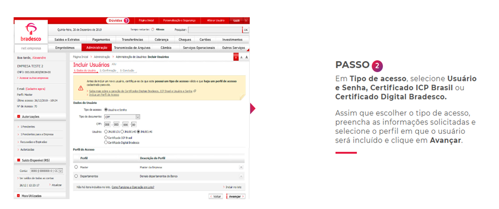Choose Certificado Digital Bradesco radio option
The width and height of the screenshot is (499, 209).
[x=106, y=142]
